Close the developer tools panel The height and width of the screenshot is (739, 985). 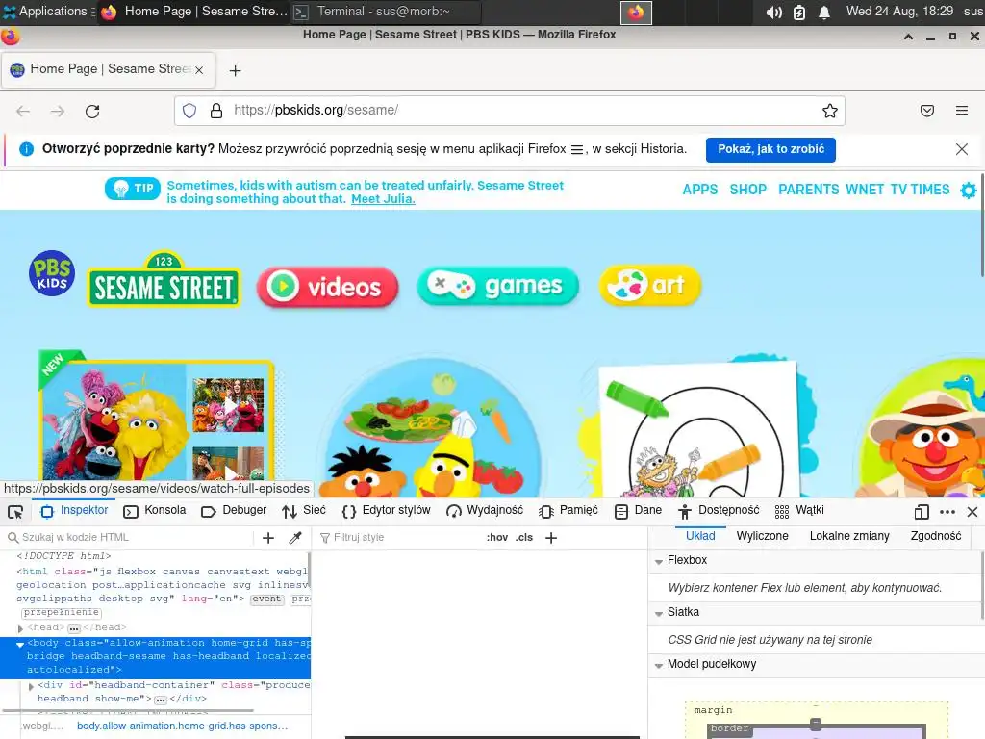click(972, 512)
